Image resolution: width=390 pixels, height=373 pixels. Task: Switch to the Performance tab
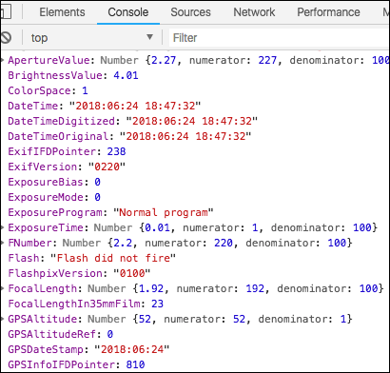pos(328,12)
